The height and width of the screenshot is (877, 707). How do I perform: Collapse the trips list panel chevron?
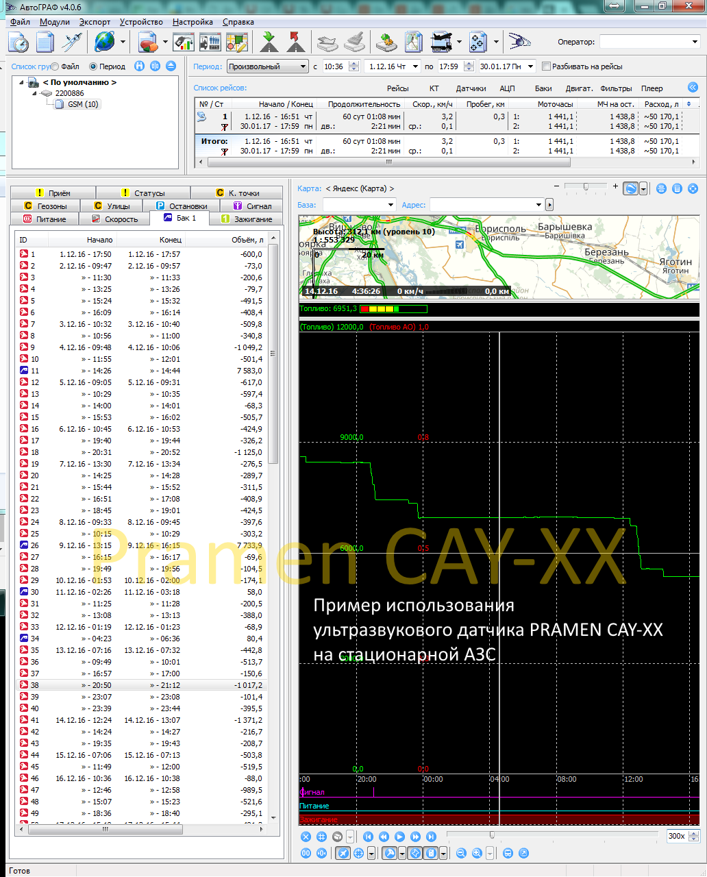[693, 88]
